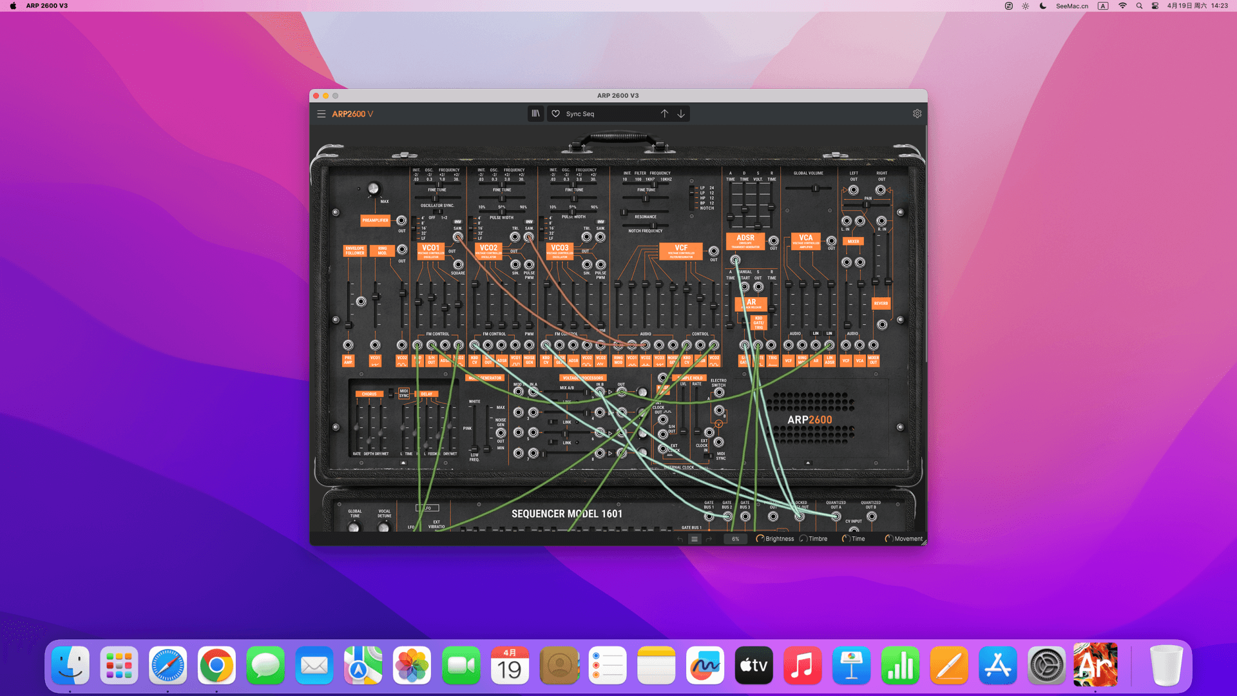Click the Global Volume slider handle
Screen dimensions: 1237x696
pos(815,189)
